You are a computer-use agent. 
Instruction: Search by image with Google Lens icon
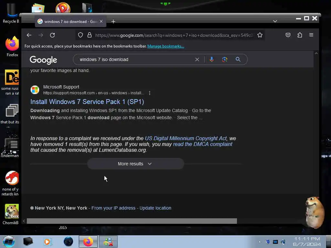[x=225, y=59]
